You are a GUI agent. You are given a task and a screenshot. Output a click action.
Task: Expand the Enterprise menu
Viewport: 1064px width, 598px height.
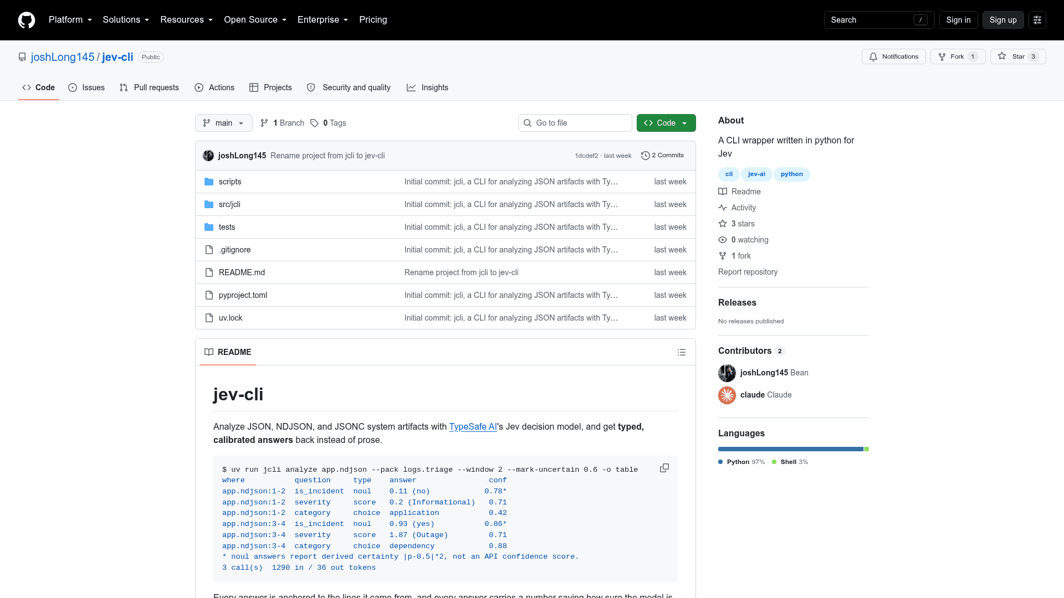(323, 20)
